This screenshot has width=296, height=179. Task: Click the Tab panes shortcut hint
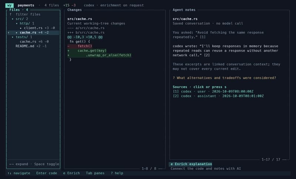tap(95, 173)
